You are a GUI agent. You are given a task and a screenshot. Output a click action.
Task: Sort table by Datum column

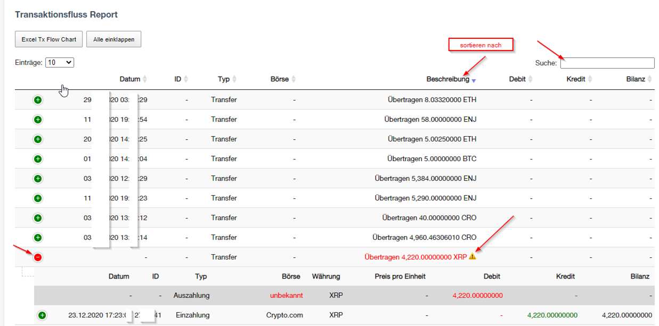click(x=133, y=79)
